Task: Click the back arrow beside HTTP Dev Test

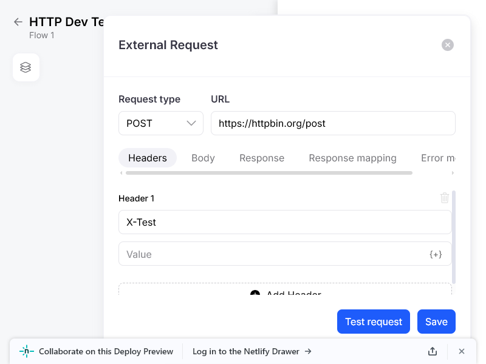Action: point(18,22)
